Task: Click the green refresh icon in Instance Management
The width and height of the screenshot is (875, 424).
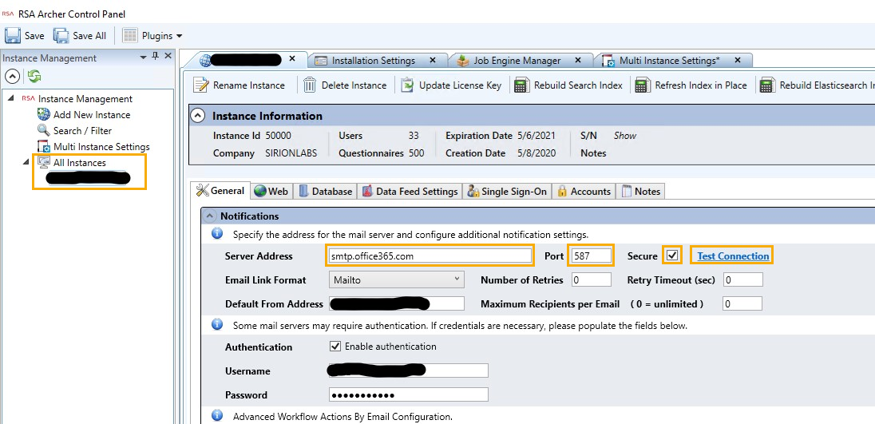Action: [x=34, y=77]
